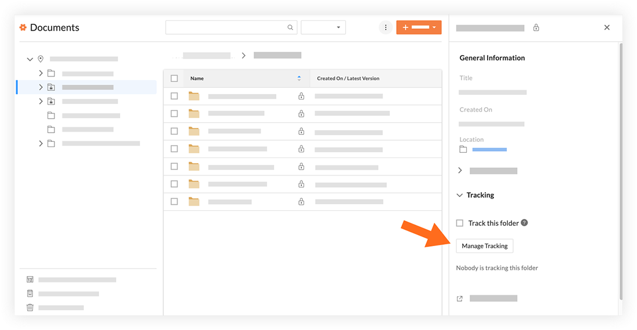The width and height of the screenshot is (637, 330).
Task: Click the orange plus create button
Action: coord(419,28)
